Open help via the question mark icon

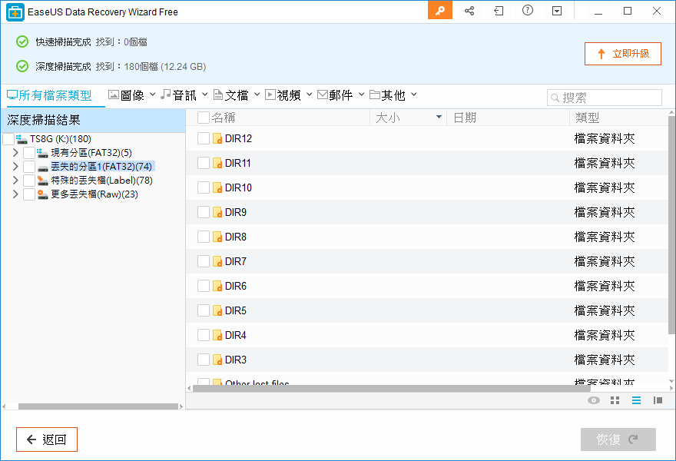point(528,11)
